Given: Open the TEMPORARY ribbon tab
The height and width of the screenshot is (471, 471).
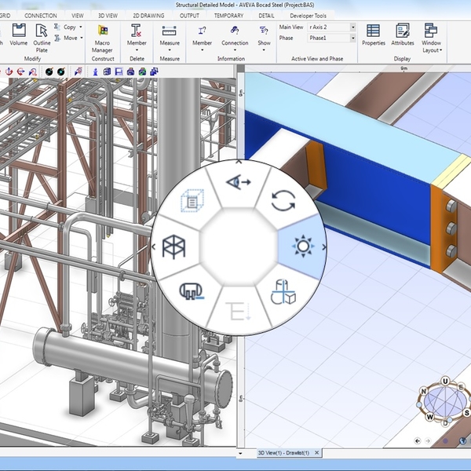Looking at the screenshot, I should pyautogui.click(x=228, y=16).
